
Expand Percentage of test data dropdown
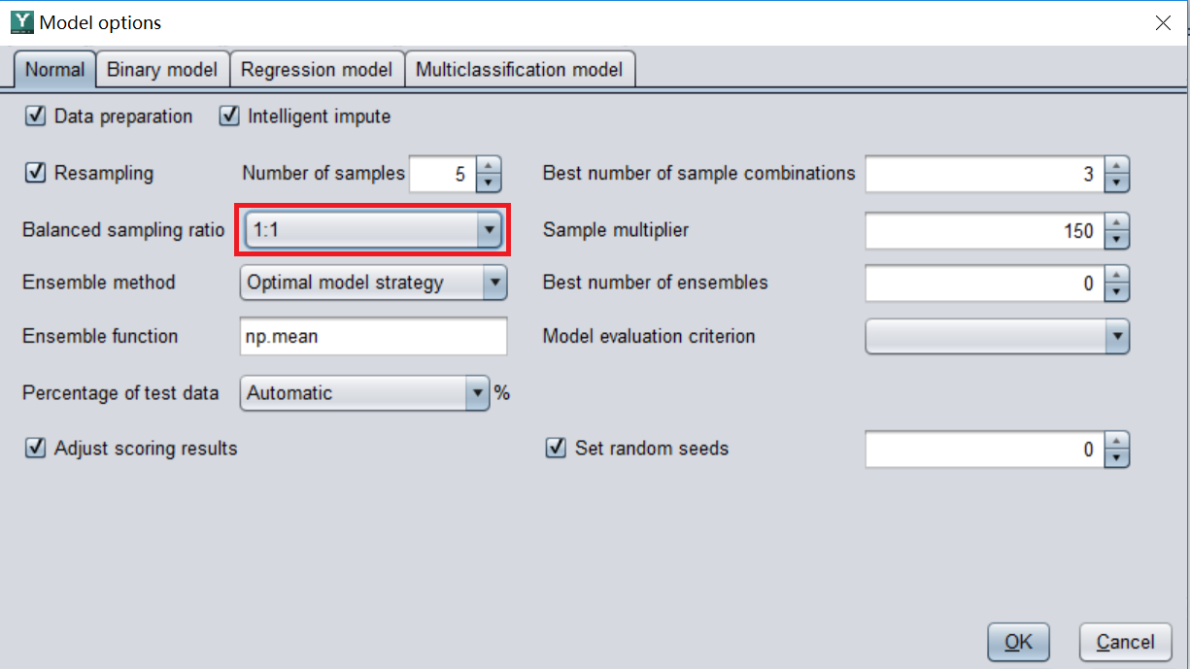[x=477, y=393]
